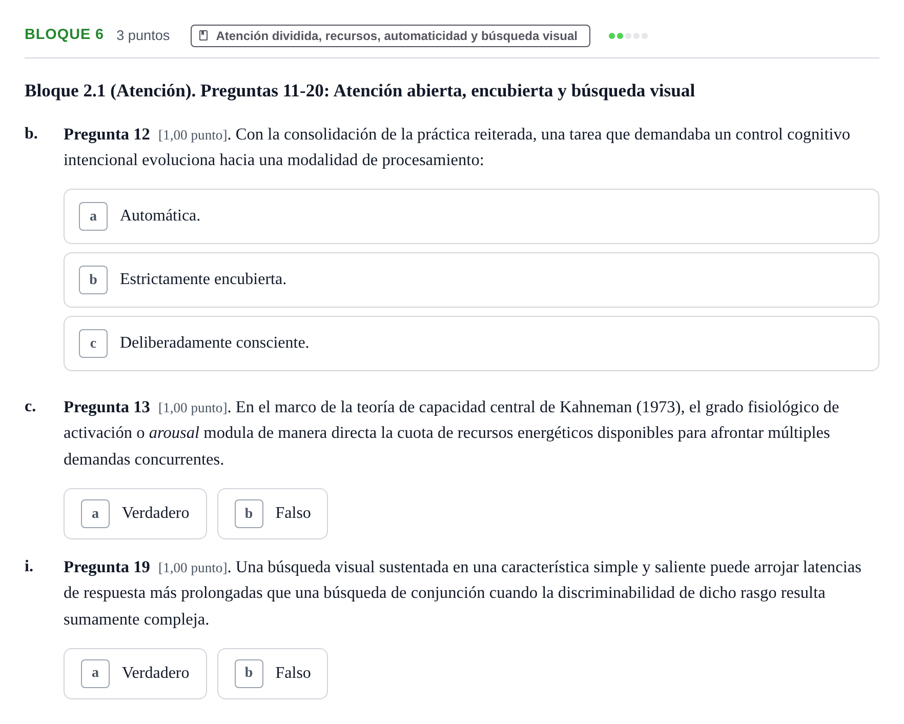The image size is (904, 724).
Task: Click the 'Pregunta 13' title
Action: point(107,407)
